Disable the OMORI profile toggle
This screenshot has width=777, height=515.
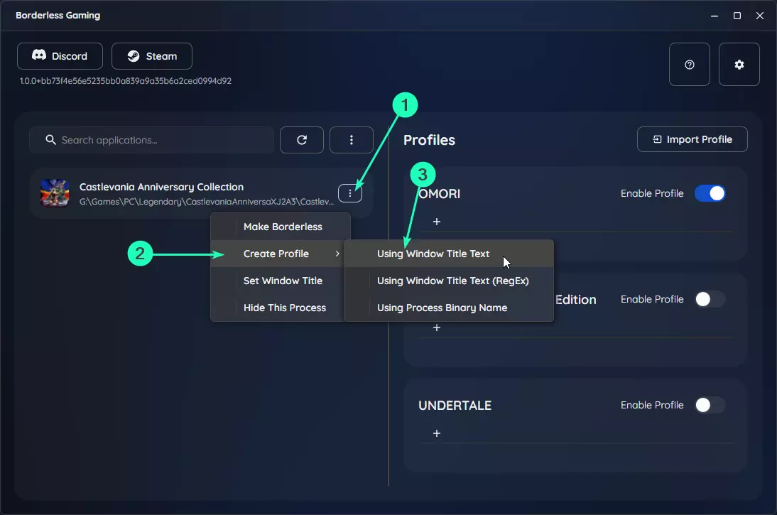coord(710,193)
